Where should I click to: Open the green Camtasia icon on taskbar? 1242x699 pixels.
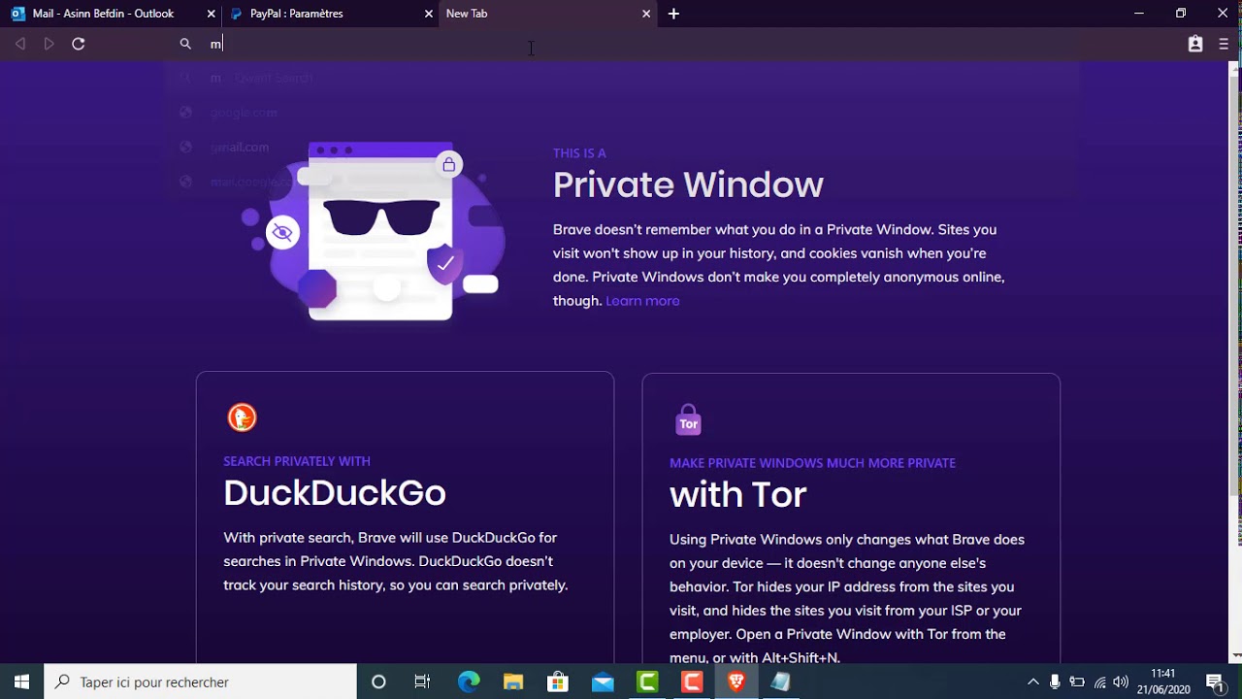point(647,682)
